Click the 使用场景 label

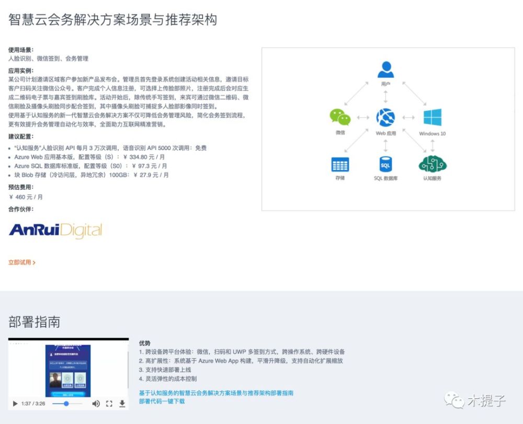21,50
